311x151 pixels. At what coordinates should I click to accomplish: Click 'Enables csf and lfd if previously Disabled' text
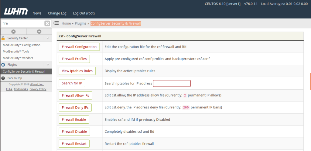pos(137,120)
